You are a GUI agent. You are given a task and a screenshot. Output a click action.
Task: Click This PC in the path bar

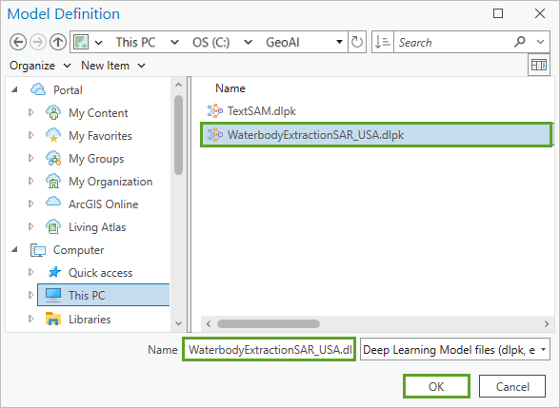135,42
